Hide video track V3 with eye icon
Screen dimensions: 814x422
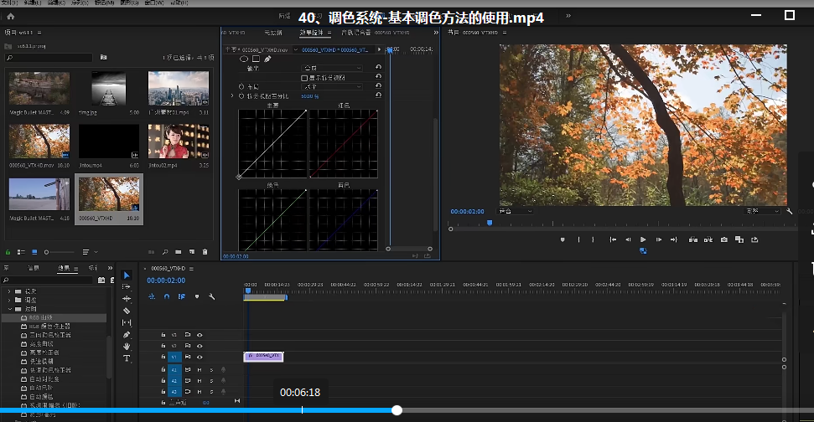tap(200, 335)
